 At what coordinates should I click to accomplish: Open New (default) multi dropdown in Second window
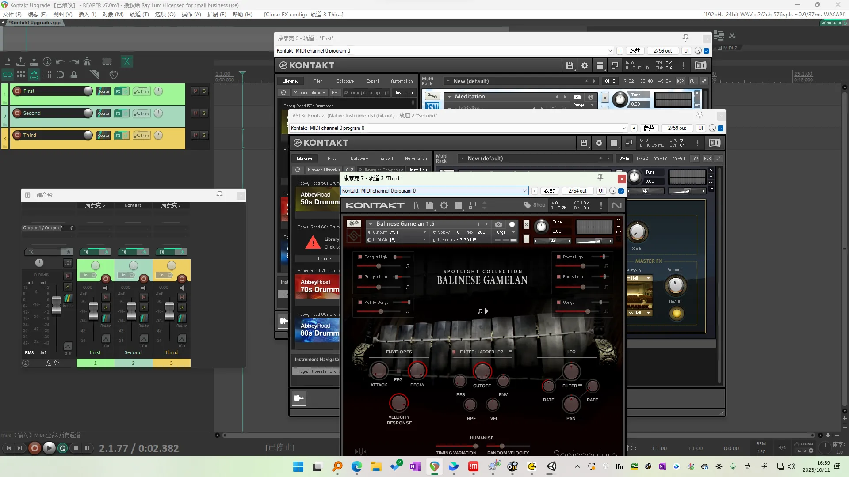(462, 159)
